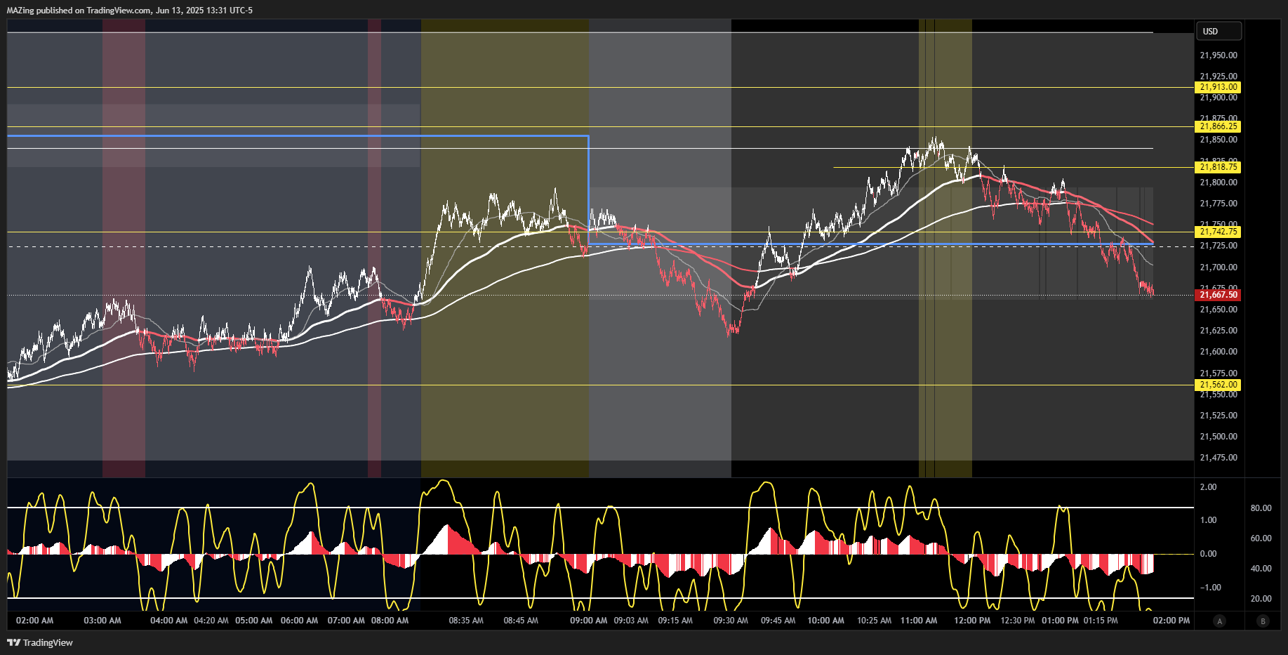
Task: Select the yellow 21,866.25 price label
Action: pyautogui.click(x=1219, y=126)
